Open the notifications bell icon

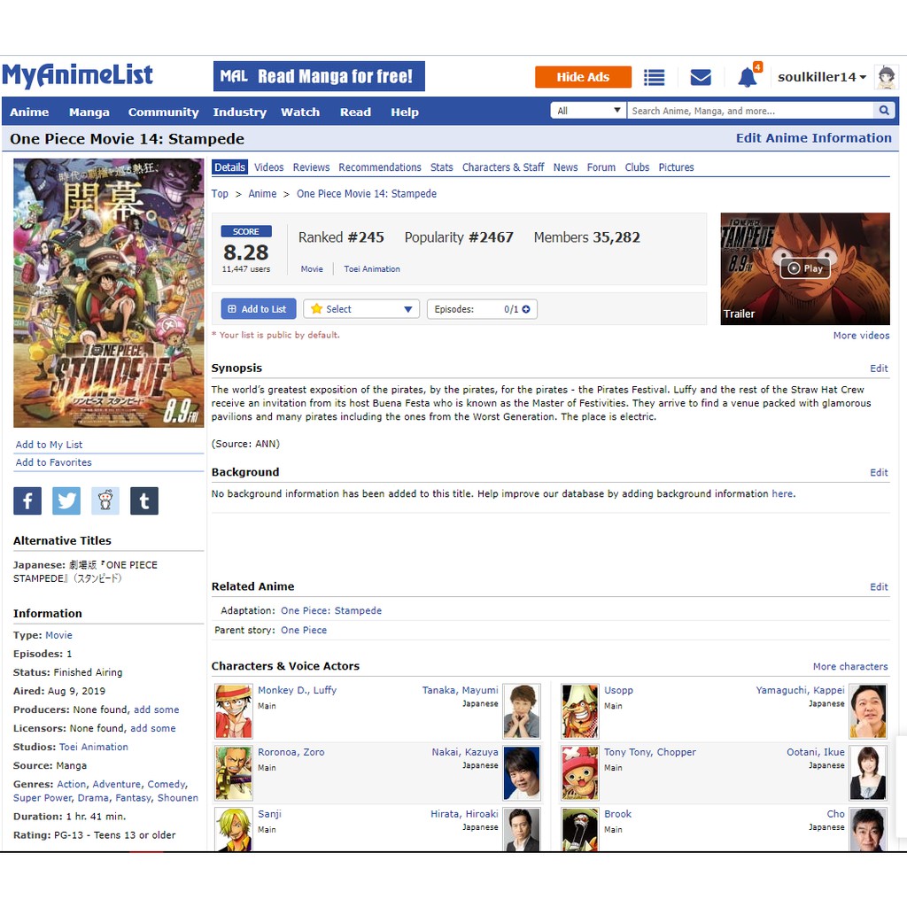pos(748,78)
